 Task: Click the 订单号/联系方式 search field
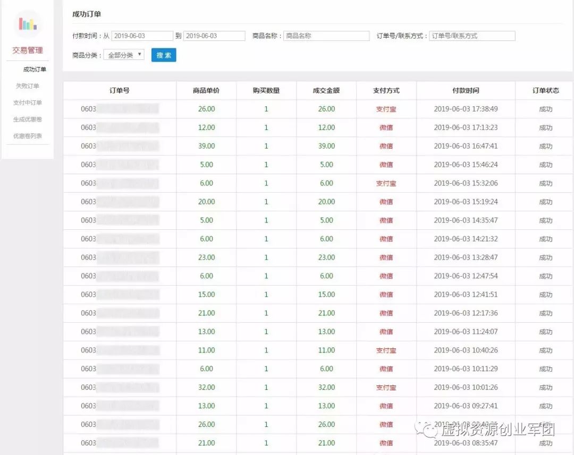pyautogui.click(x=472, y=36)
